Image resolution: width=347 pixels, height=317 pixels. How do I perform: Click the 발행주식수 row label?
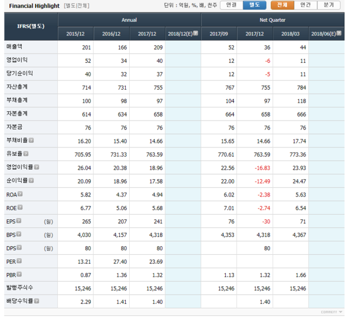[x=19, y=288]
